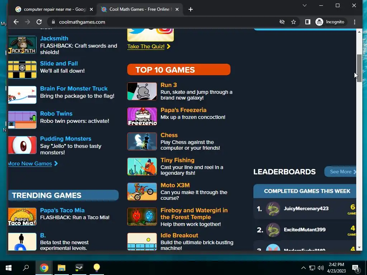Click the Brain For Monster Truck thumbnail
The height and width of the screenshot is (275, 367).
[x=22, y=95]
